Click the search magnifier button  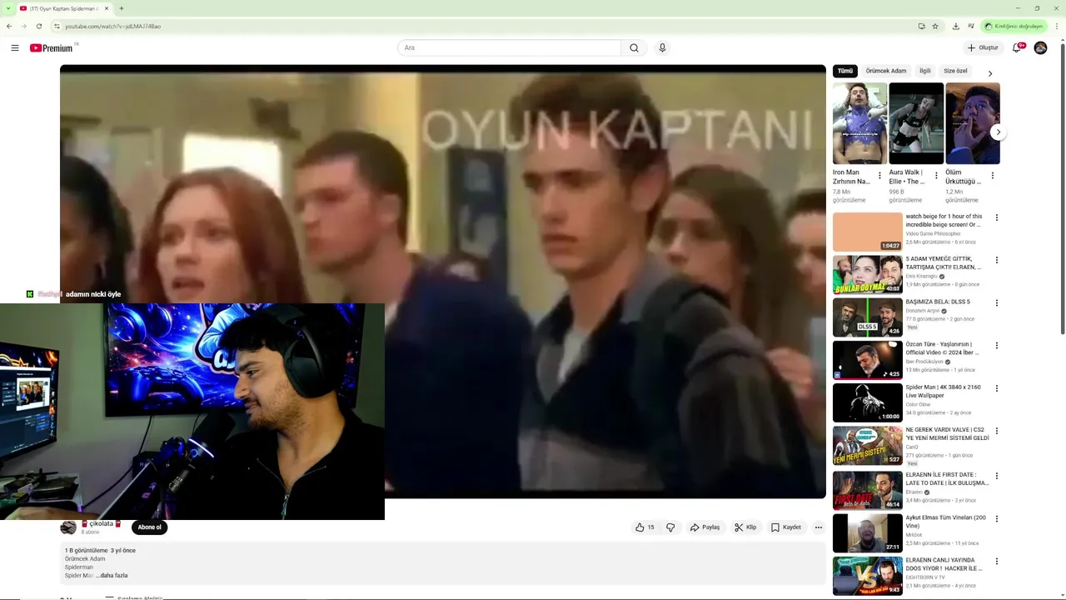coord(634,47)
